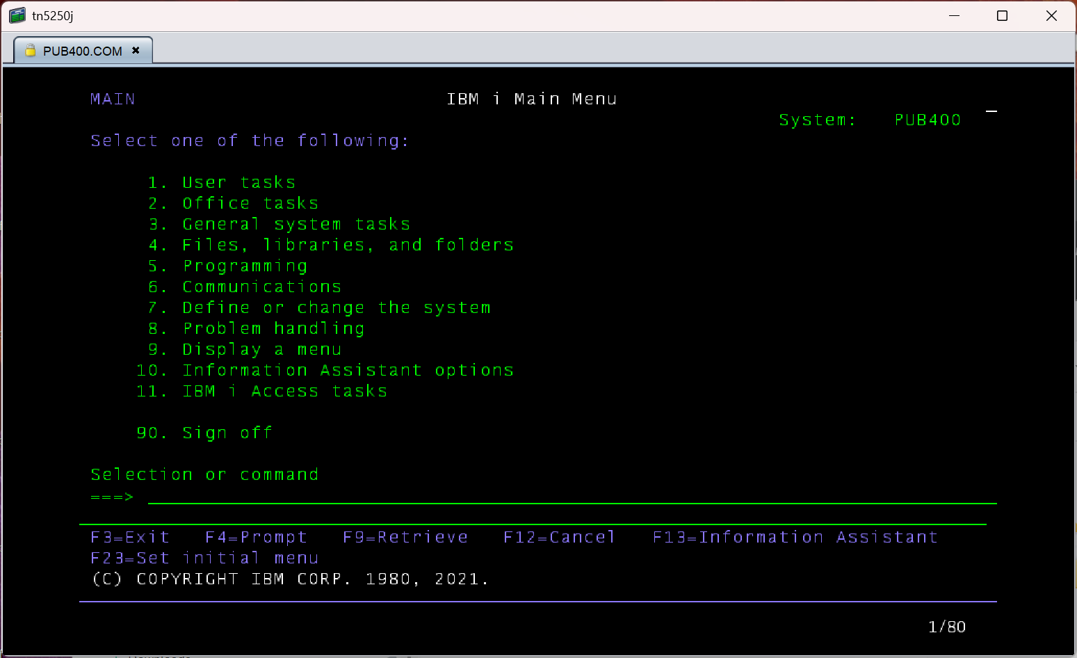This screenshot has height=658, width=1077.
Task: Close the PUB400.COM session tab
Action: [136, 50]
